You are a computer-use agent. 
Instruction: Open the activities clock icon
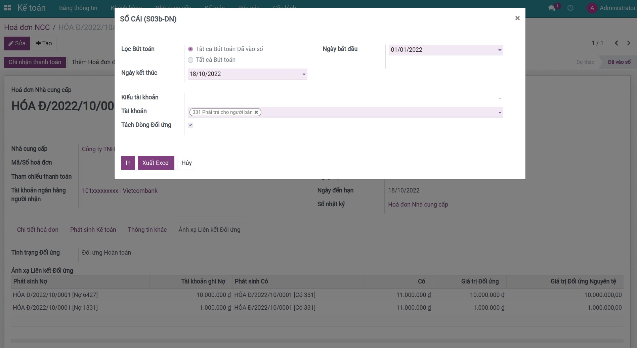point(570,8)
